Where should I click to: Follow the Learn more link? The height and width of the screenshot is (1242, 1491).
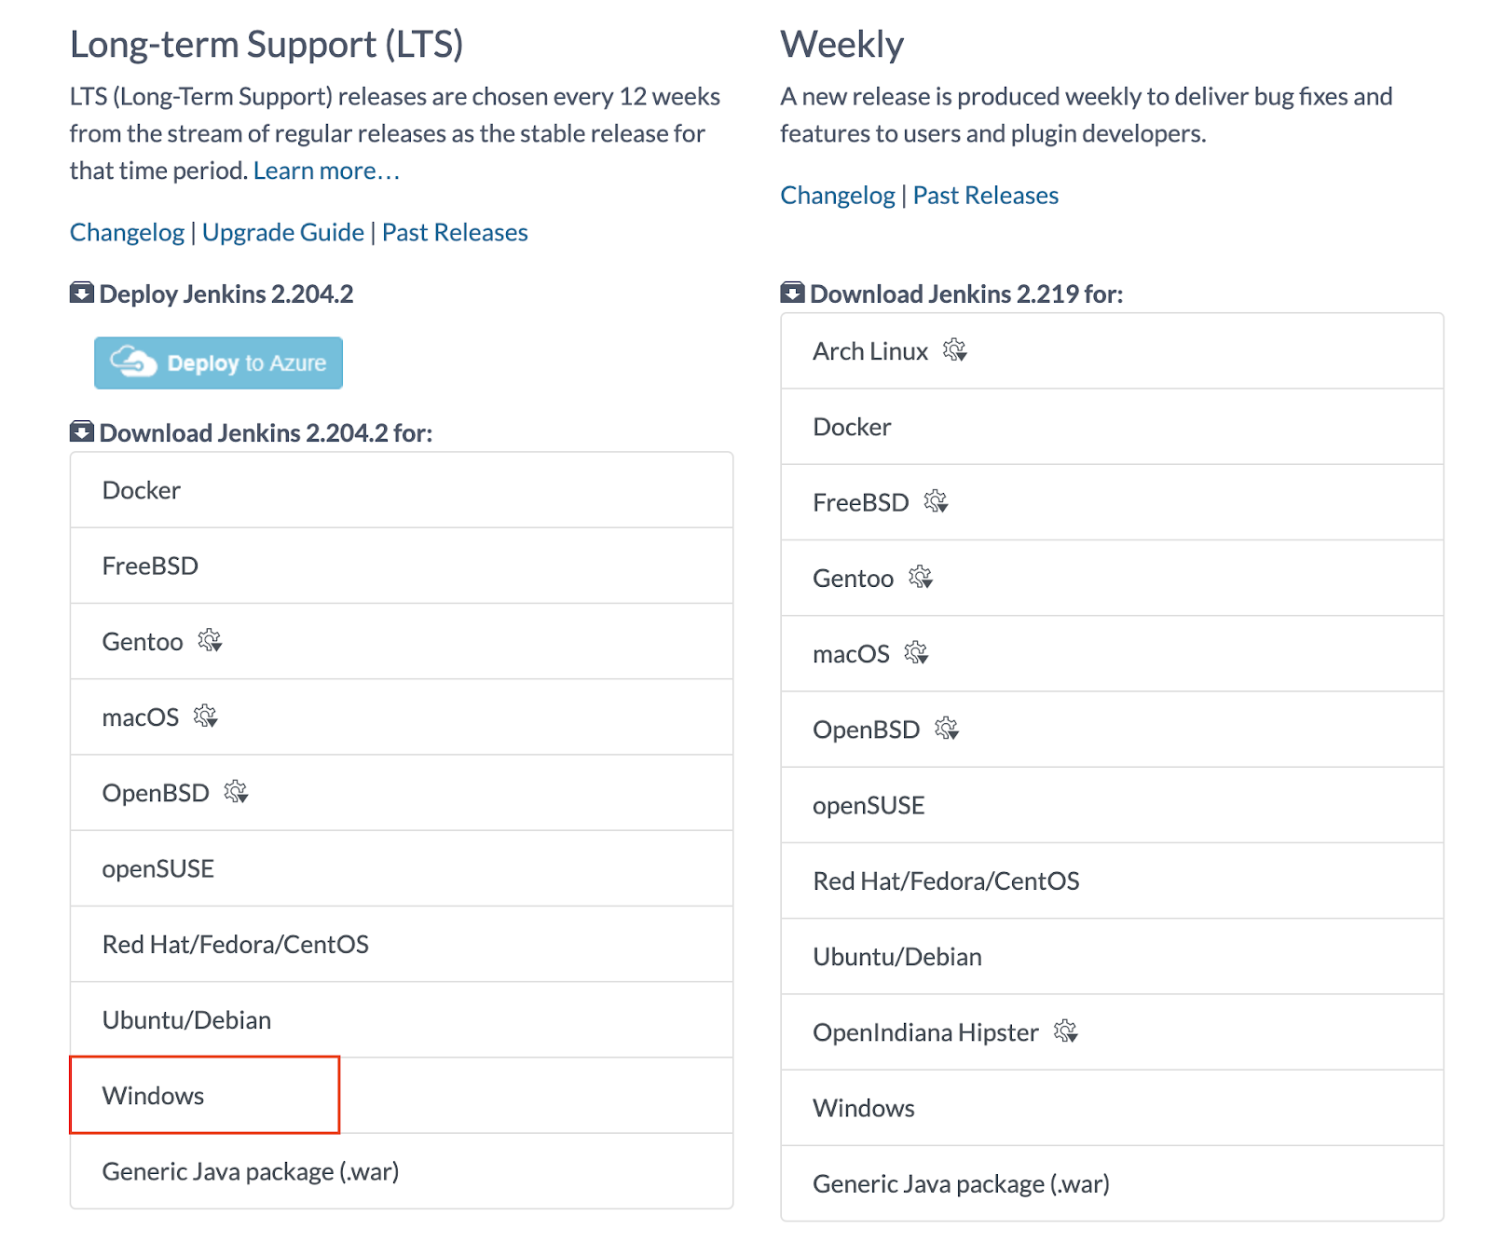click(x=326, y=171)
